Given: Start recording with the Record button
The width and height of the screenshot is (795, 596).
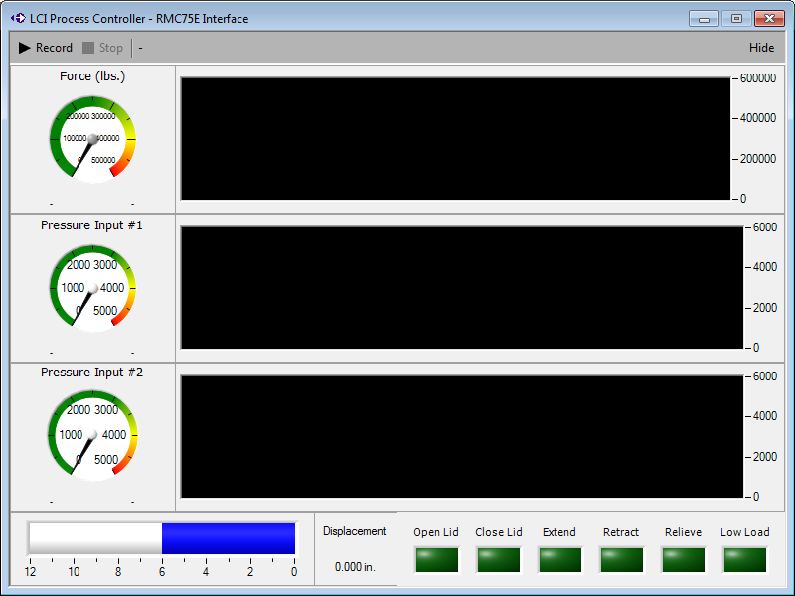Looking at the screenshot, I should click(x=46, y=48).
